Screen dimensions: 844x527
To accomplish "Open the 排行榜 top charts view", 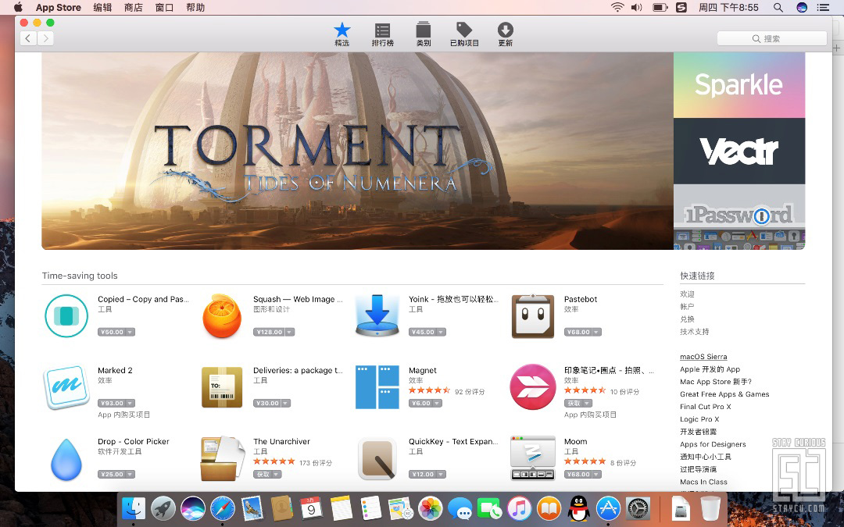I will click(x=383, y=34).
